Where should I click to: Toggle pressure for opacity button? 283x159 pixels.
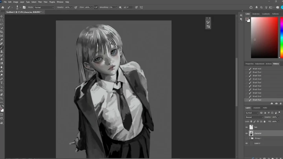[76, 7]
